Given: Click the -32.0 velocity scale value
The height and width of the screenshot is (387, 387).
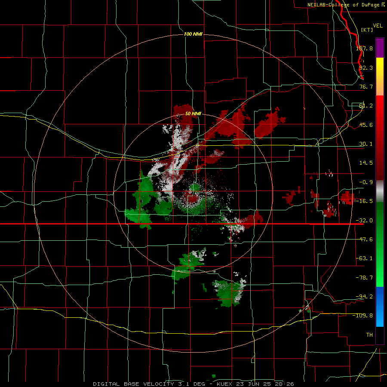Looking at the screenshot, I should 364,221.
